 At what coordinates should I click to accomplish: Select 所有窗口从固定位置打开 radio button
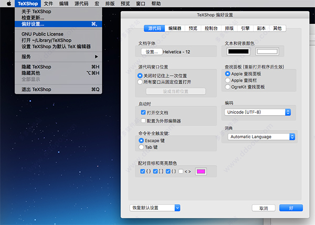click(140, 82)
